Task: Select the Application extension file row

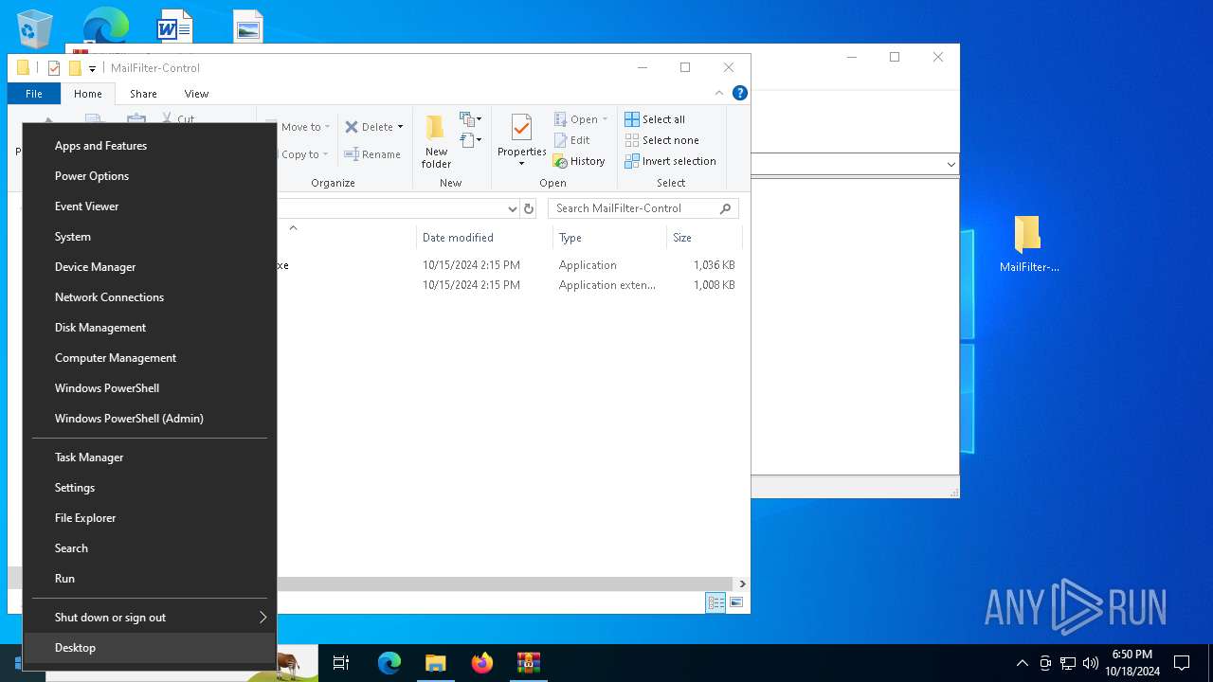Action: (510, 285)
